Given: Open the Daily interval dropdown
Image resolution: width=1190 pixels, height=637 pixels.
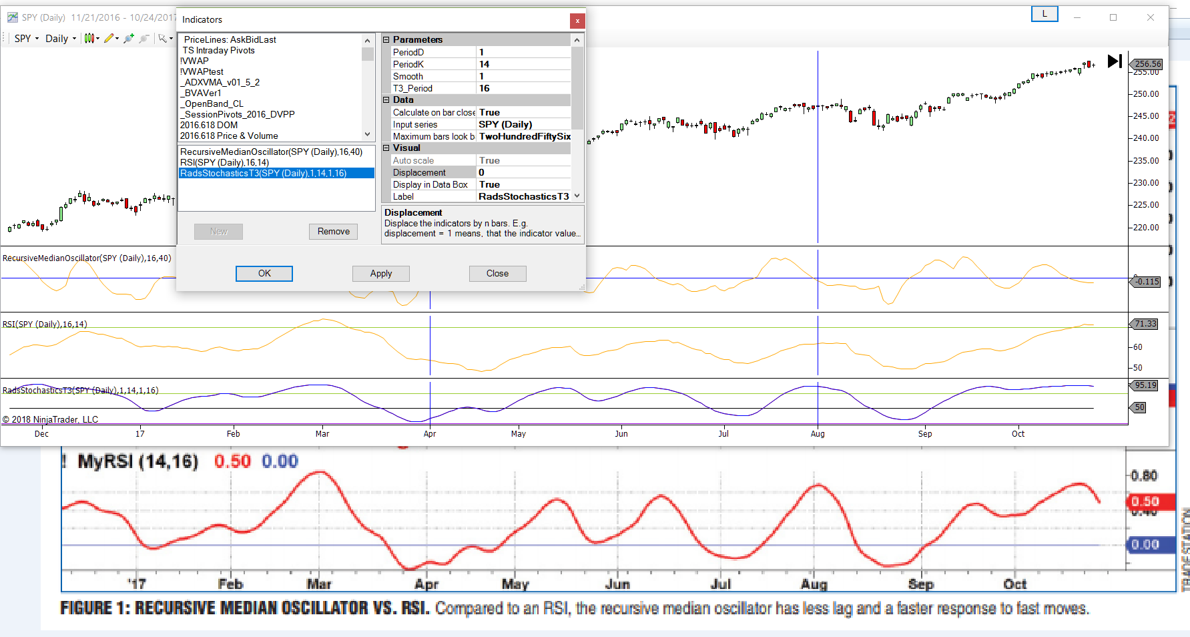Looking at the screenshot, I should [61, 39].
